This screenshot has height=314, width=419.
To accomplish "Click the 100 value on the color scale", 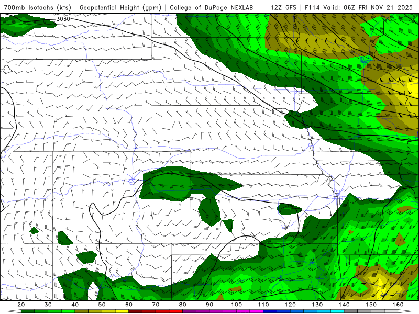I will pyautogui.click(x=237, y=305).
